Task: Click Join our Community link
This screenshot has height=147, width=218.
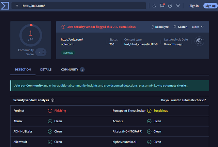Action: 28,86
